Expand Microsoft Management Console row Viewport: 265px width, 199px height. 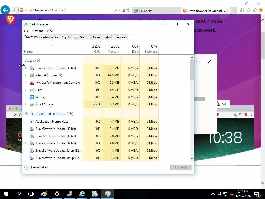tap(26, 83)
